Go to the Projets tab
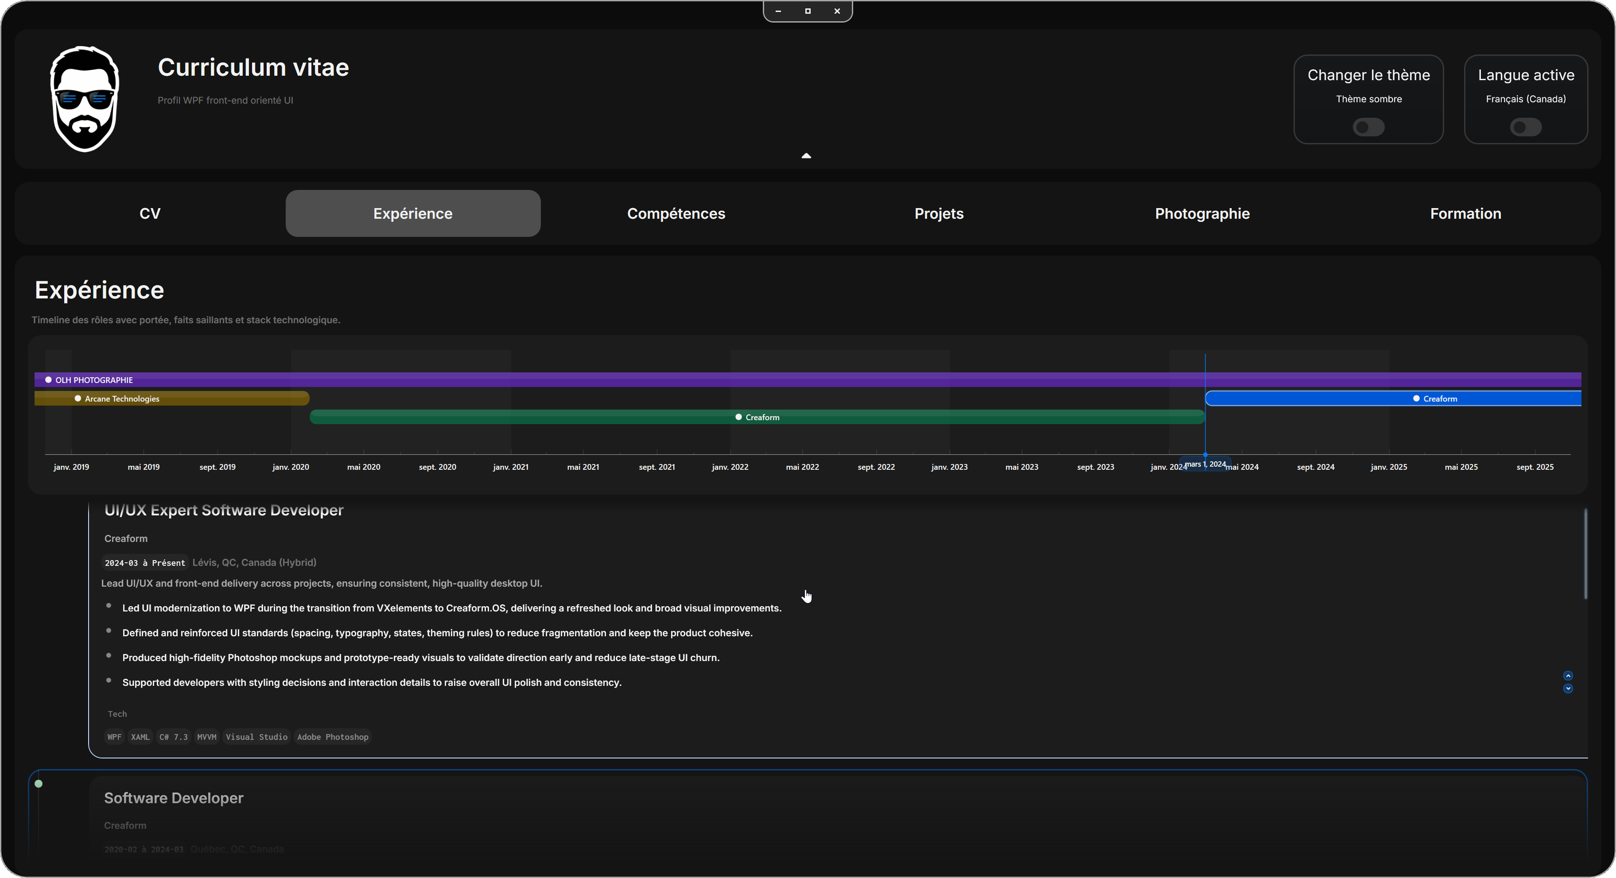The image size is (1616, 878). (939, 214)
